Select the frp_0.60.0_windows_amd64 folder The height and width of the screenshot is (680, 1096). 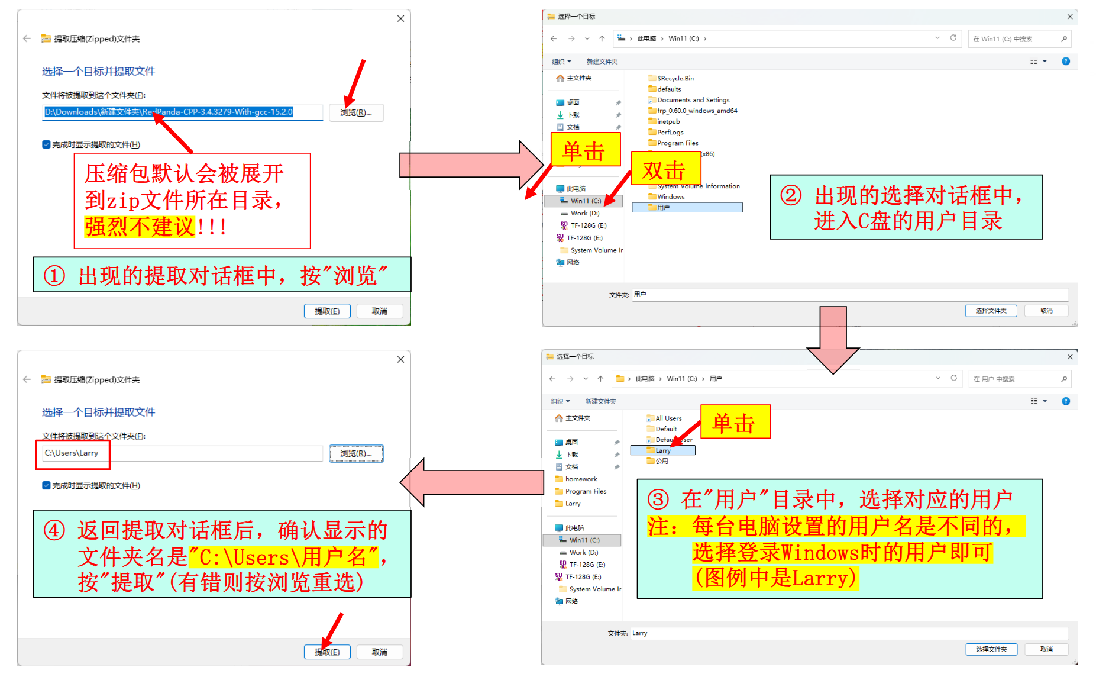(x=697, y=111)
